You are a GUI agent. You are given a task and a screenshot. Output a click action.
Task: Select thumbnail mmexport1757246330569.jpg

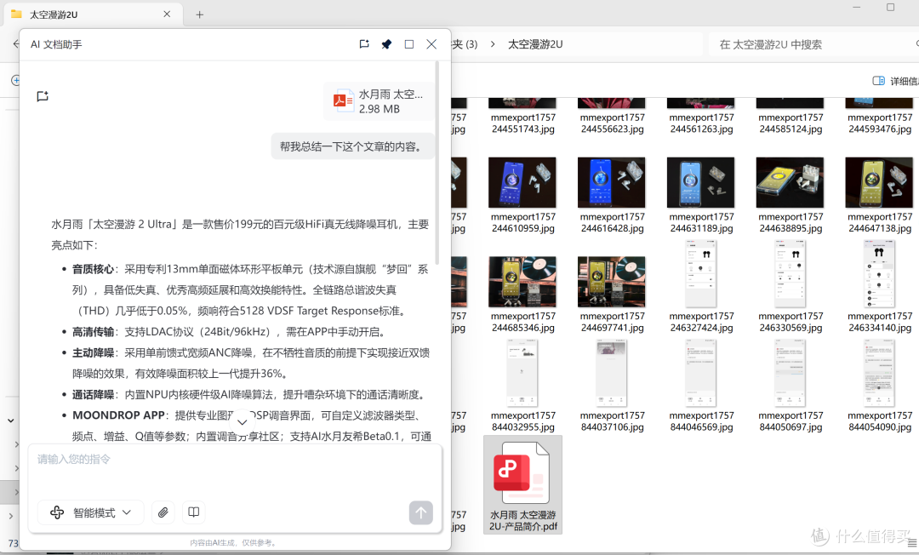[x=790, y=274]
